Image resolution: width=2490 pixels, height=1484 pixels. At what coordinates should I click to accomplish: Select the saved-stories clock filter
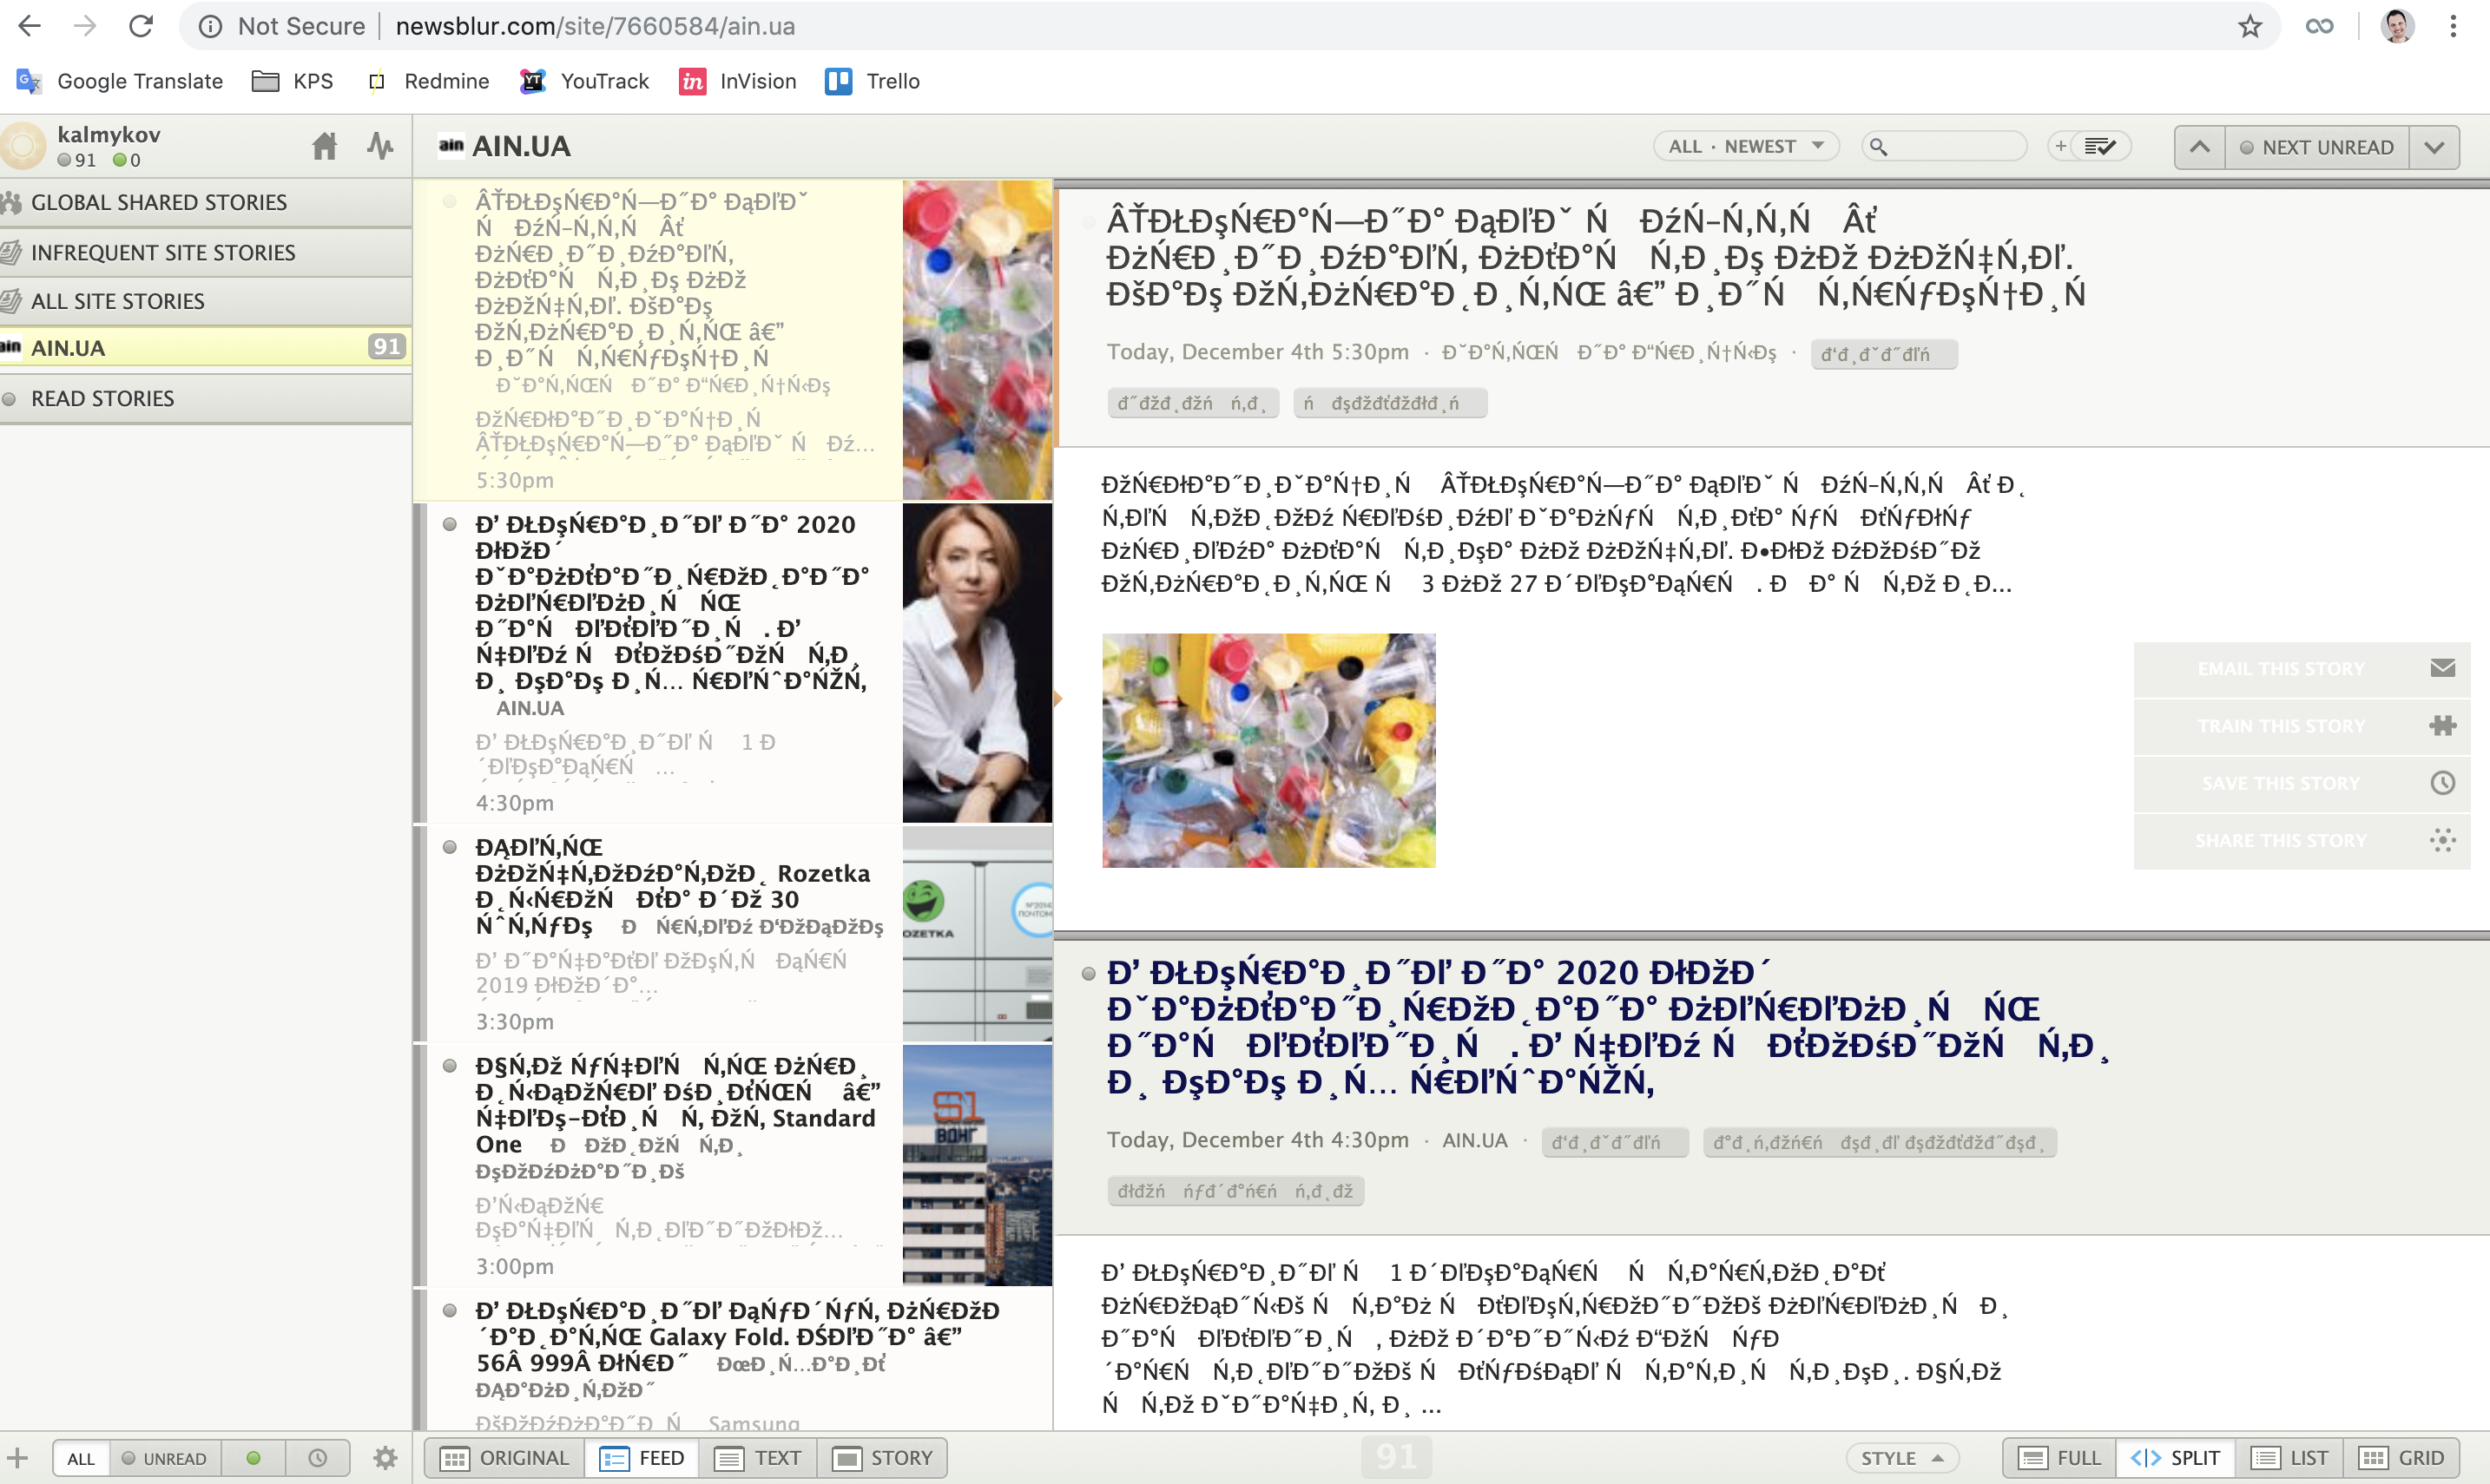coord(317,1458)
